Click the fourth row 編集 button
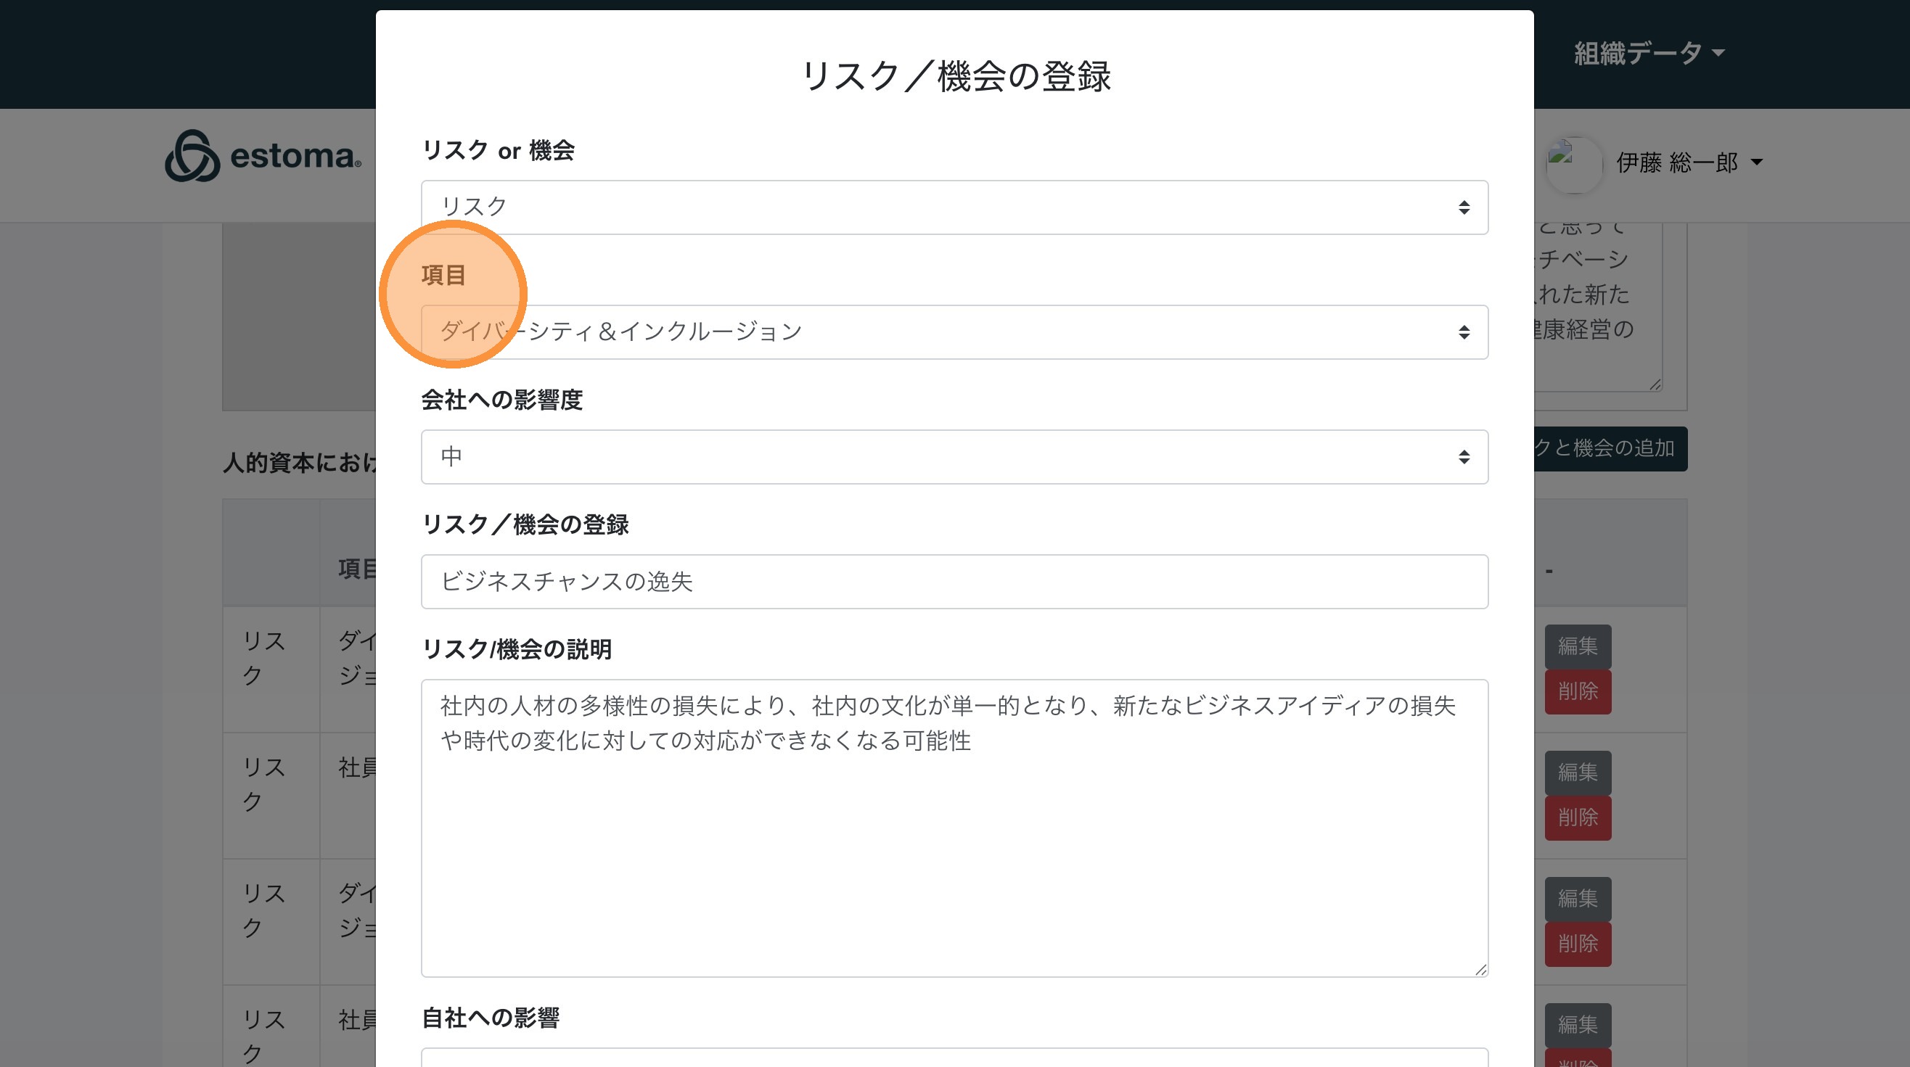The height and width of the screenshot is (1067, 1910). (x=1577, y=1024)
